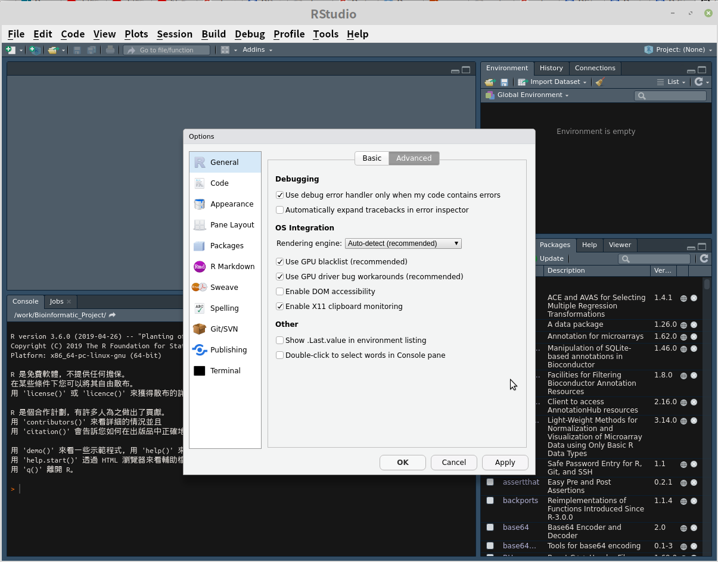Select the R Markdown options category
The width and height of the screenshot is (718, 562).
tap(232, 266)
